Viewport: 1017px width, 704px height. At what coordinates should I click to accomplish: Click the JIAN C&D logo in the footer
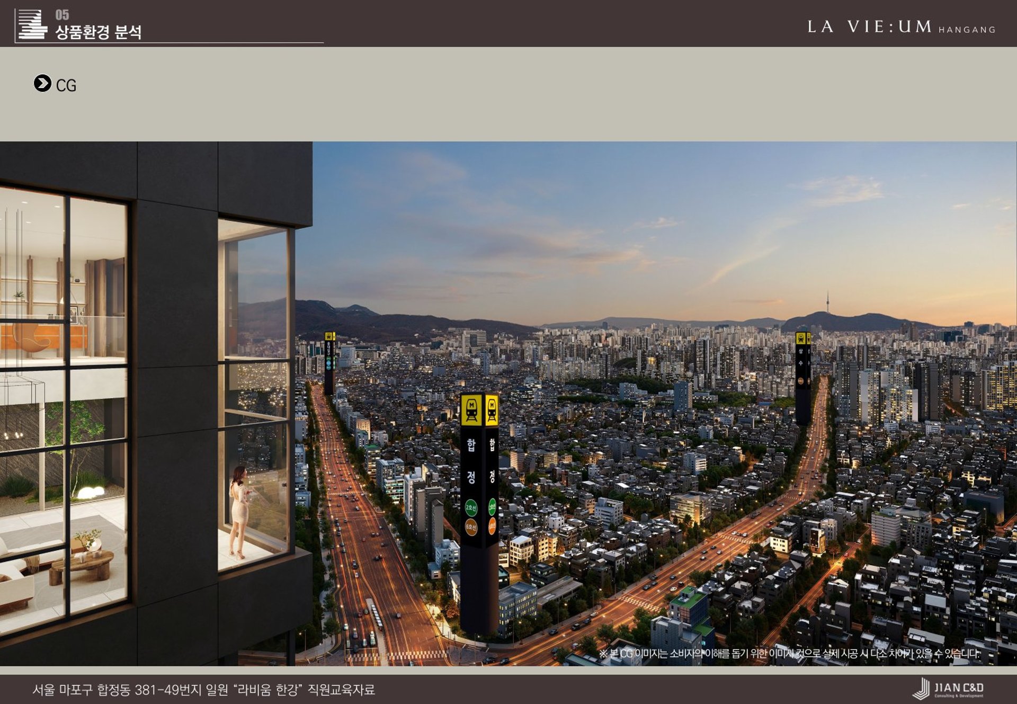tap(948, 689)
